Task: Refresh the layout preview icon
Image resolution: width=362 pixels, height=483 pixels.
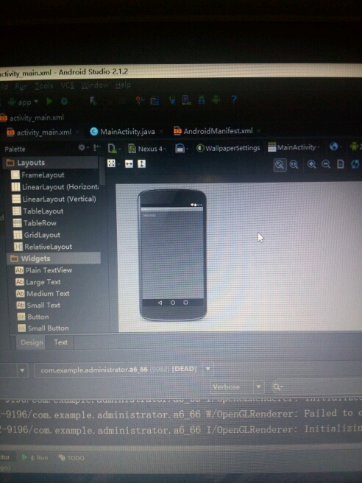Action: click(x=355, y=163)
